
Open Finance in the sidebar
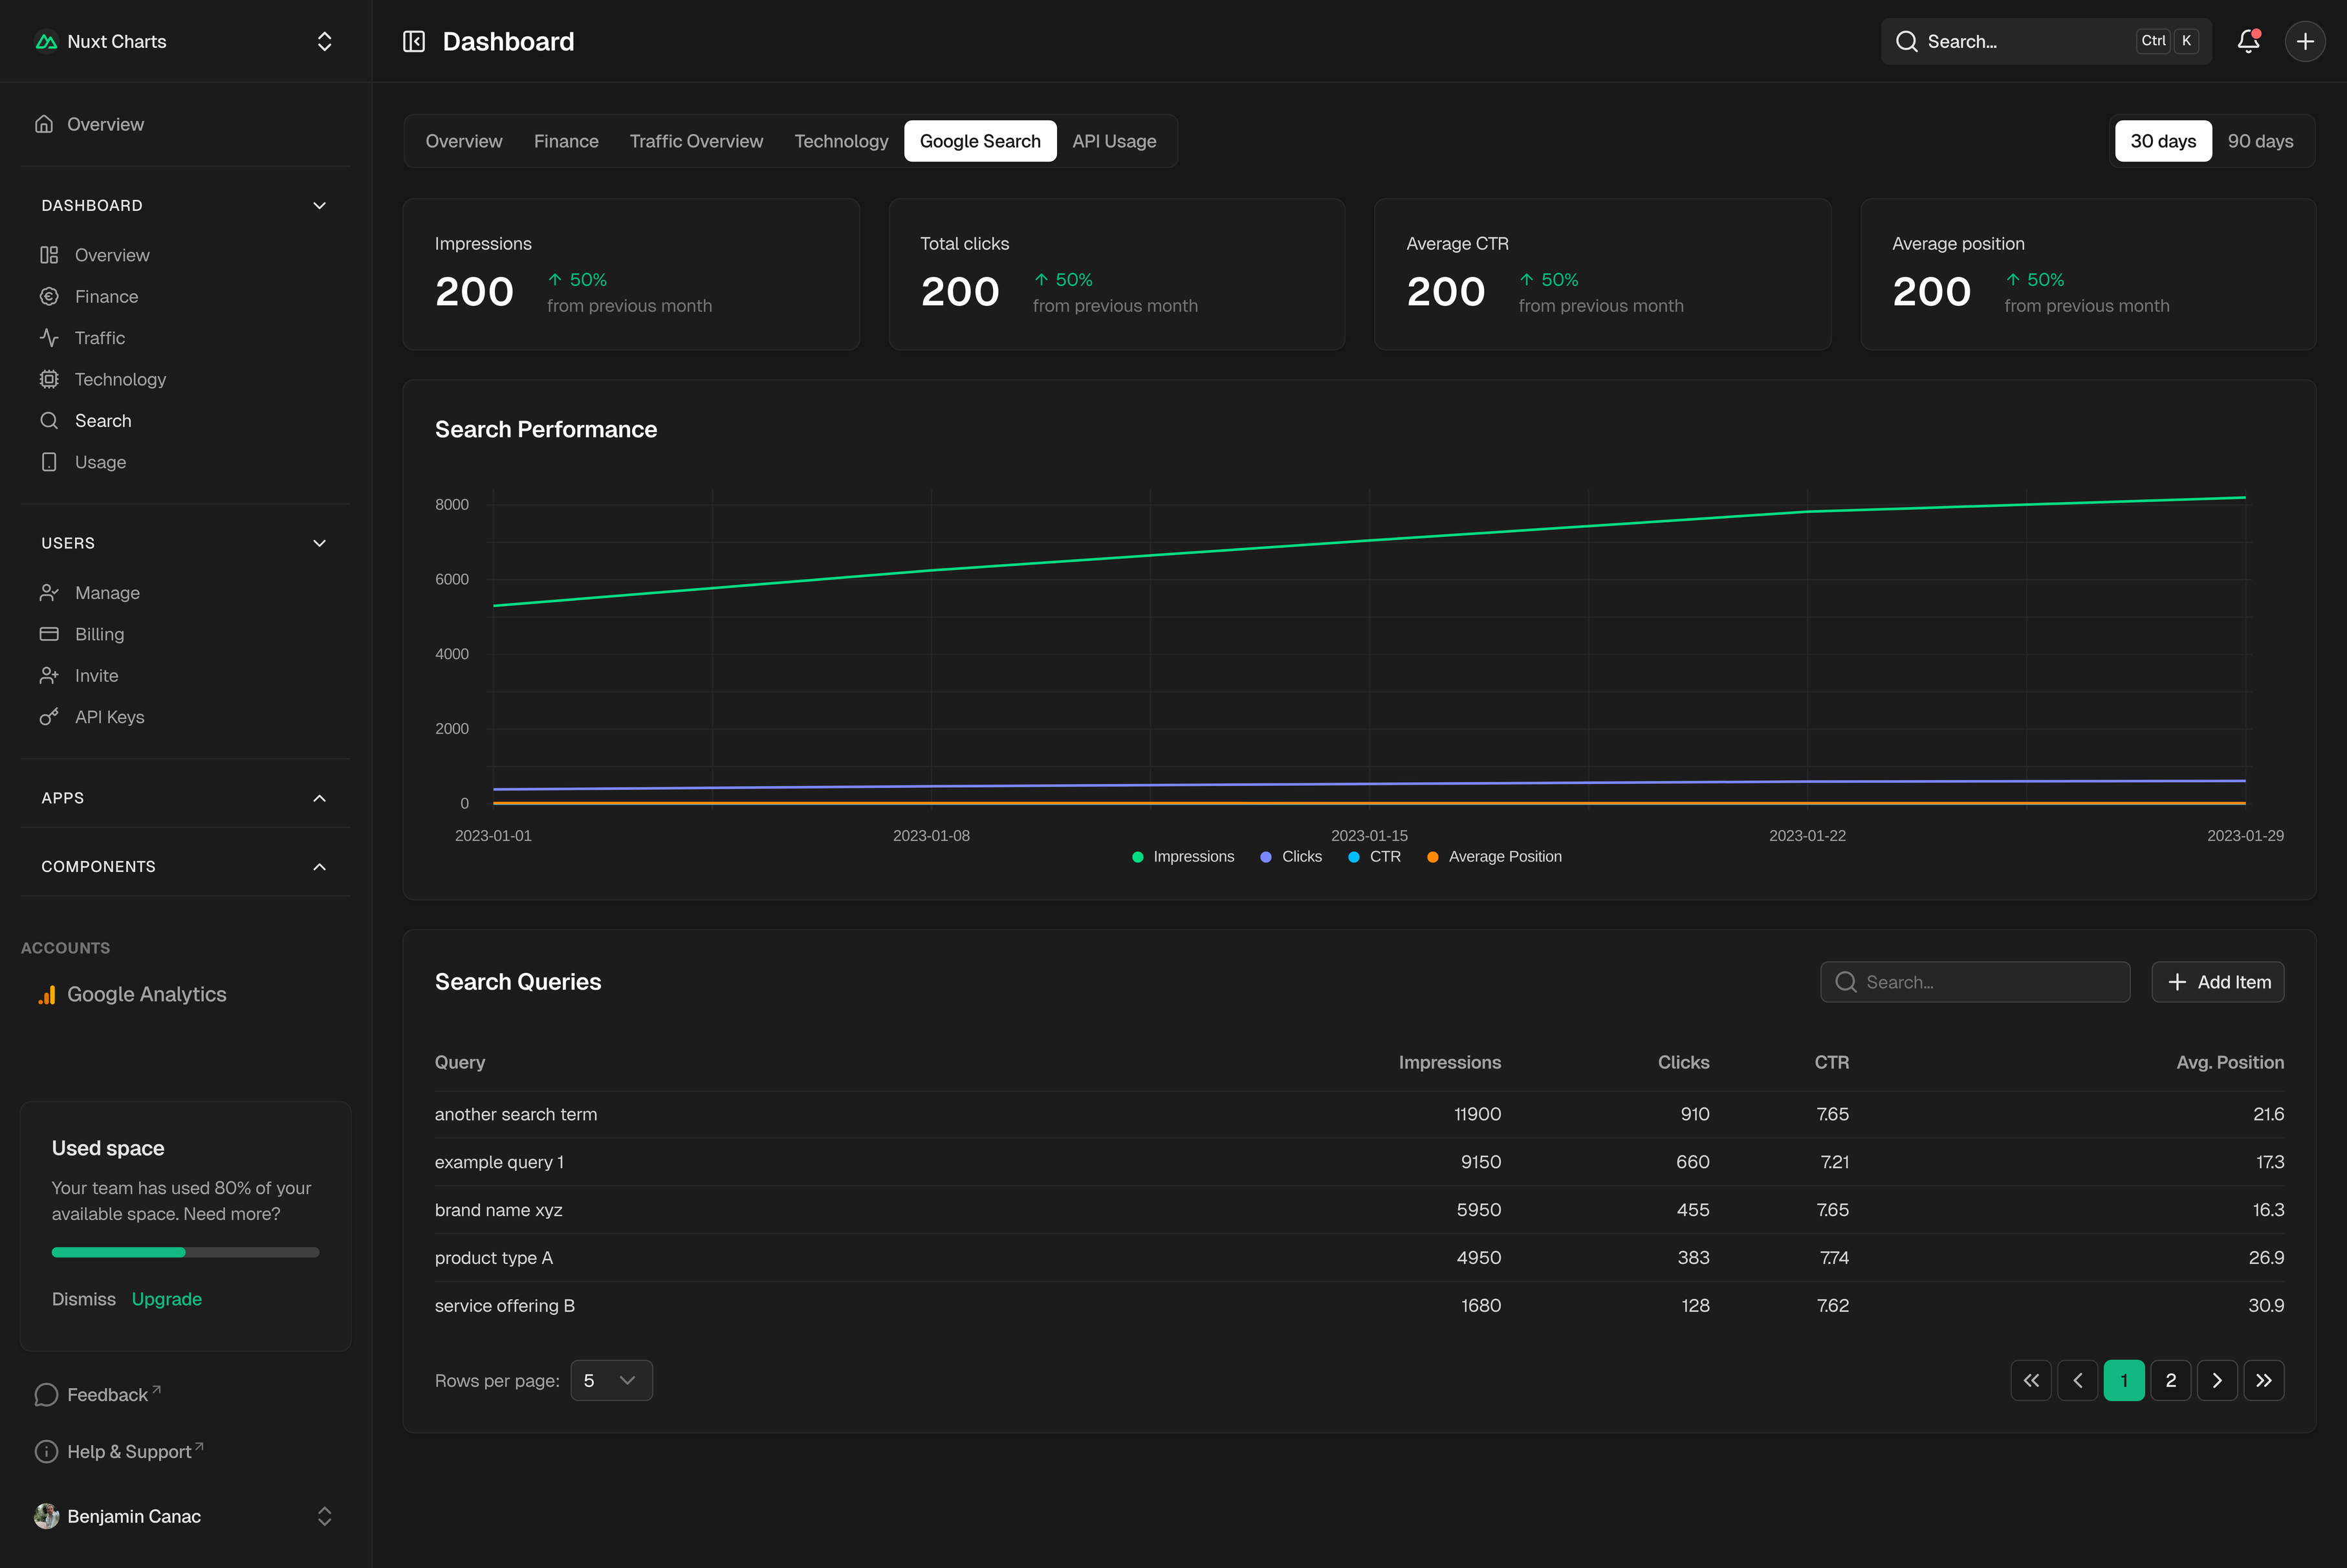(106, 297)
